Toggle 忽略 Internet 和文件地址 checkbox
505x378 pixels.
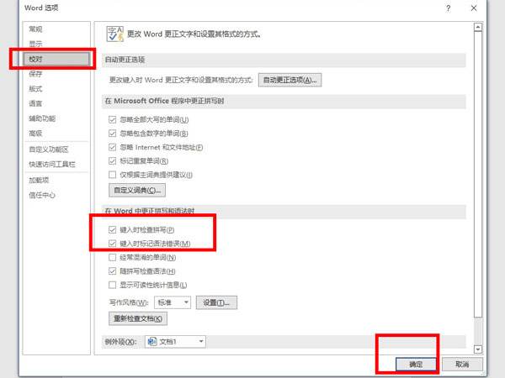[x=112, y=147]
